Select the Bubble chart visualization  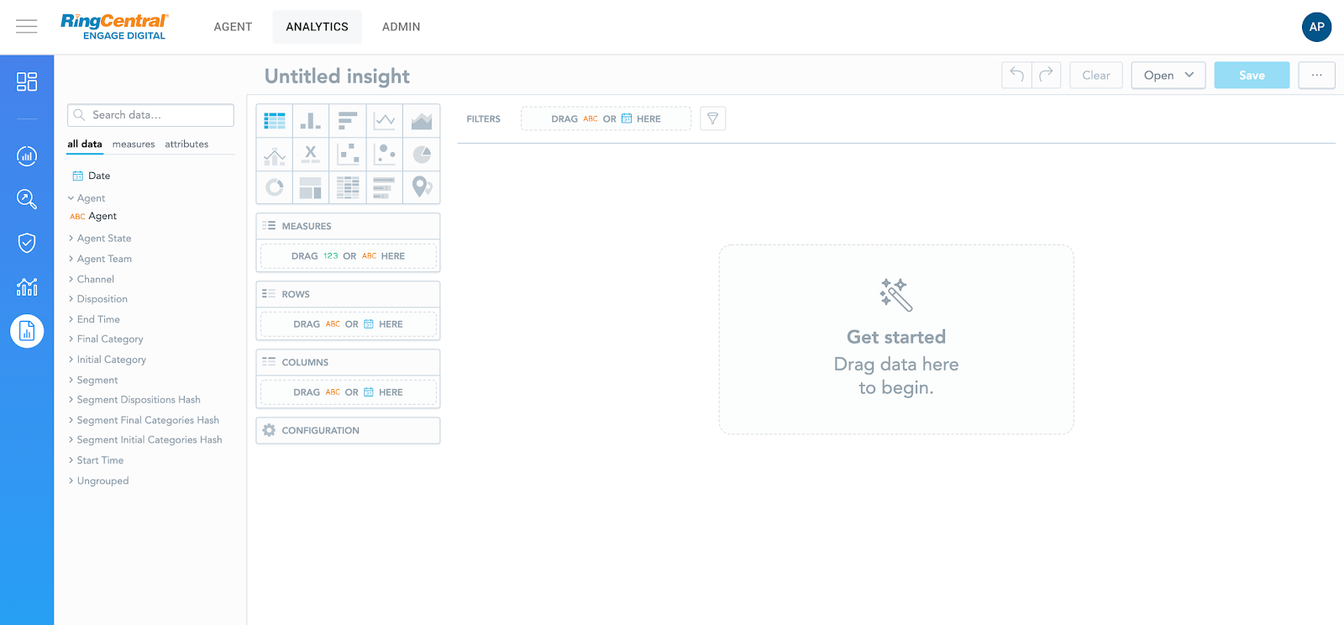[385, 155]
